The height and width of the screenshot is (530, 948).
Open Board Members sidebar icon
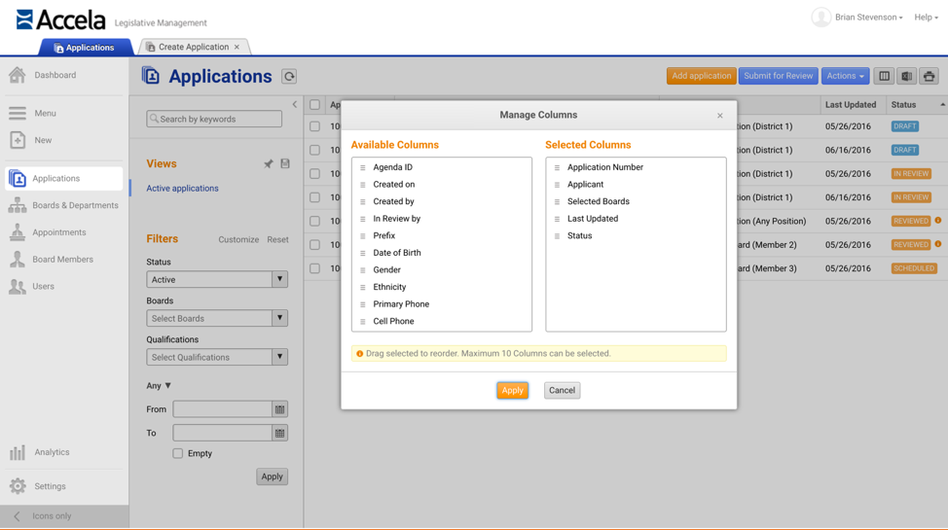(18, 260)
